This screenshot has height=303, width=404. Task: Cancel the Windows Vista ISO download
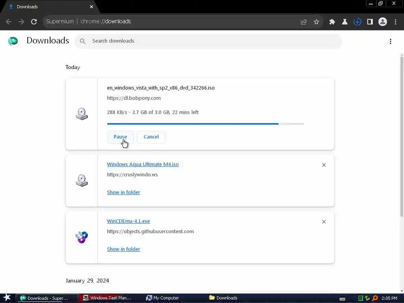tap(151, 137)
